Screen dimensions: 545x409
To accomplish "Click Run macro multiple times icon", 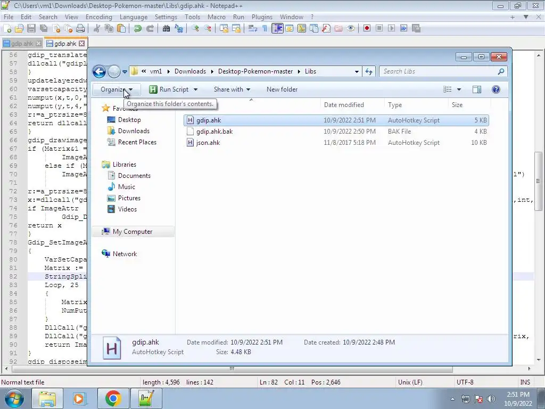I will (404, 29).
